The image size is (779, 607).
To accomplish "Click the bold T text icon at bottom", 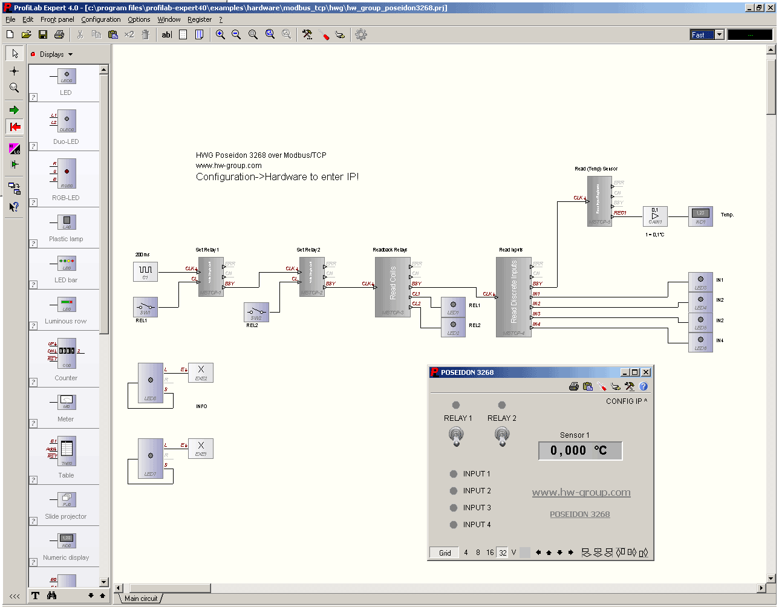I will [x=35, y=596].
